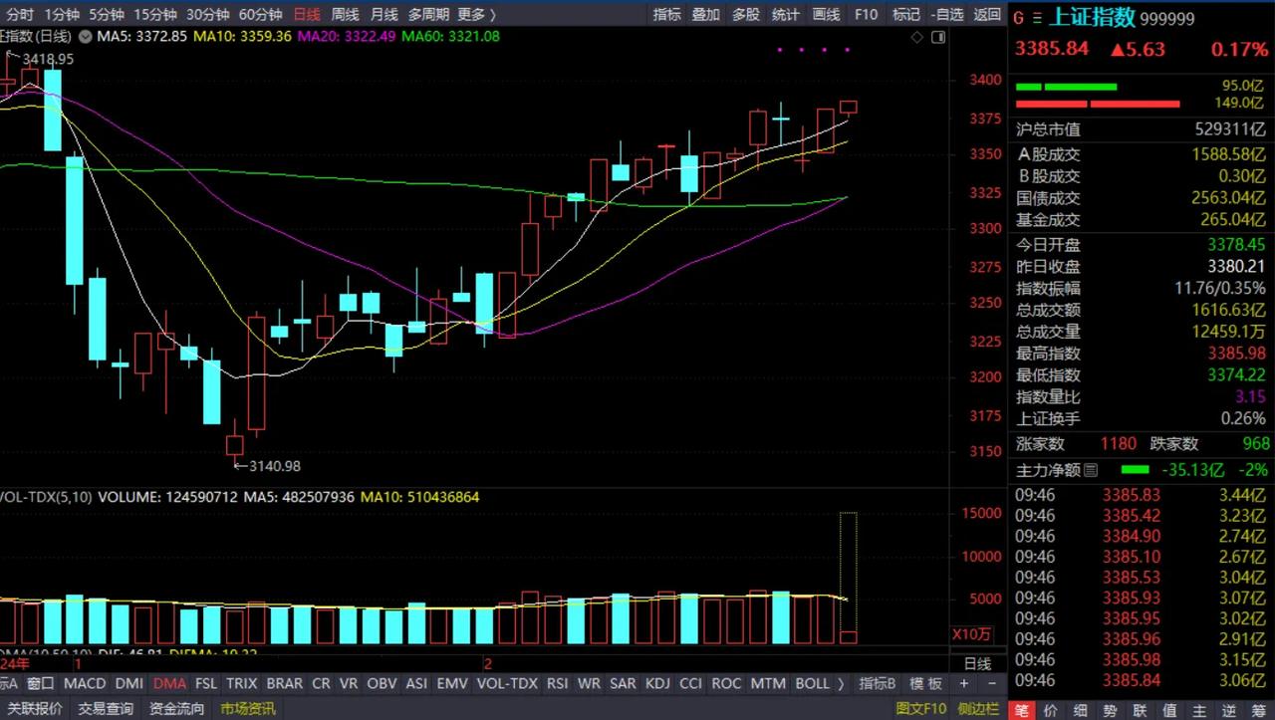Viewport: 1275px width, 720px height.
Task: Click the G marker beside 上证指数
Action: point(1018,19)
